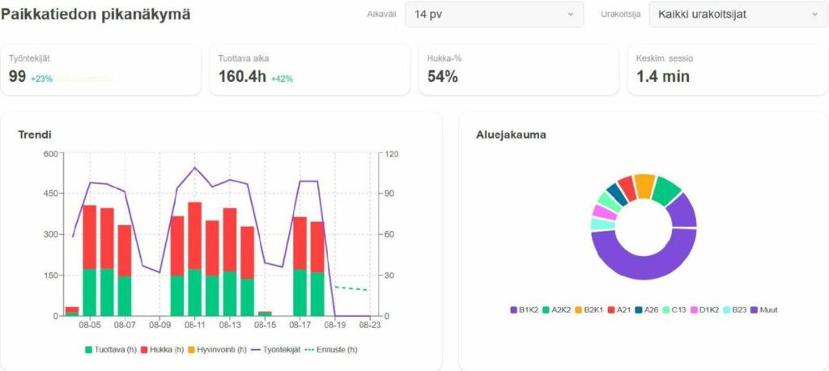
Task: Toggle Muut legend entry in Aluejakauma
Action: click(764, 309)
